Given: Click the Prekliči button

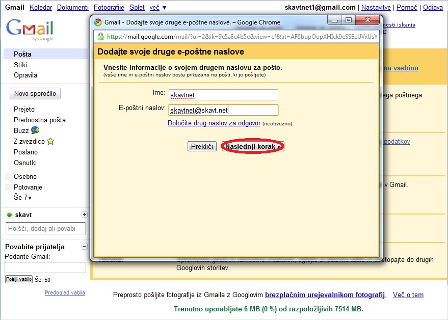Looking at the screenshot, I should (202, 146).
